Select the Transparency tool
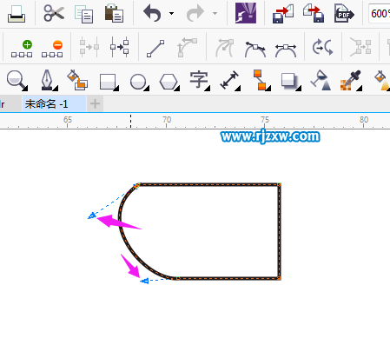This screenshot has height=345, width=390. tap(321, 80)
